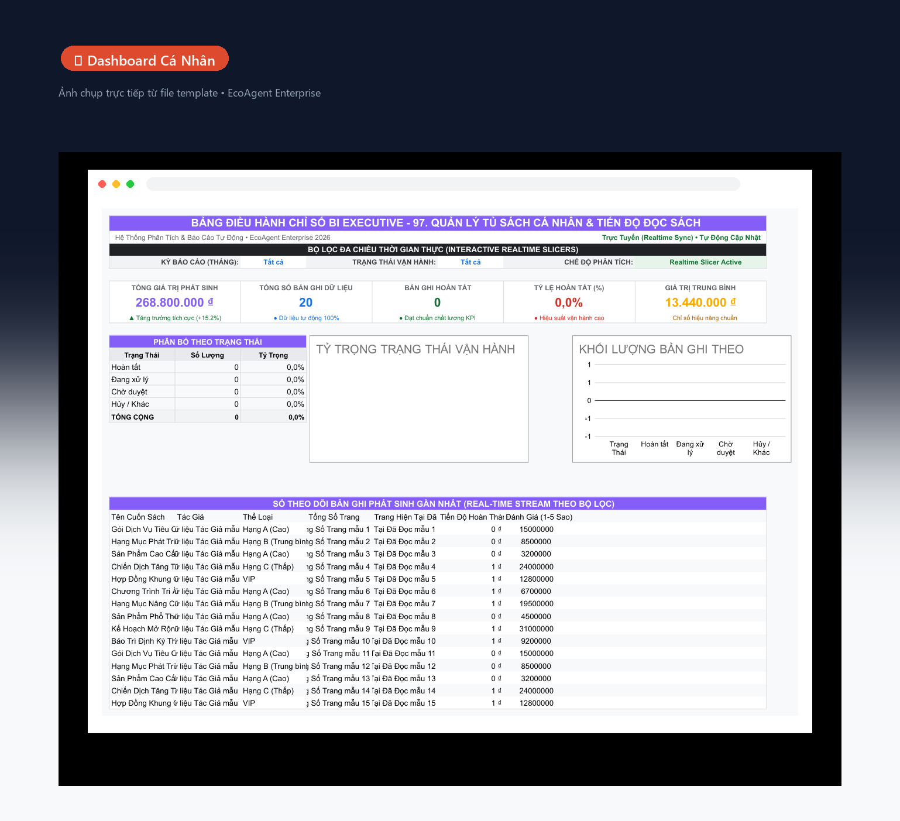The height and width of the screenshot is (821, 900).
Task: Select the total records value 20
Action: click(305, 303)
